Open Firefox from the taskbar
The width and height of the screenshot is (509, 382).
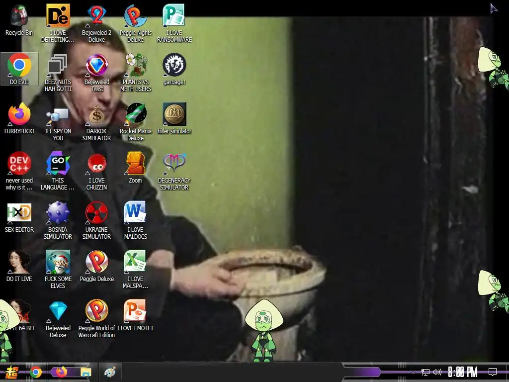[x=61, y=372]
